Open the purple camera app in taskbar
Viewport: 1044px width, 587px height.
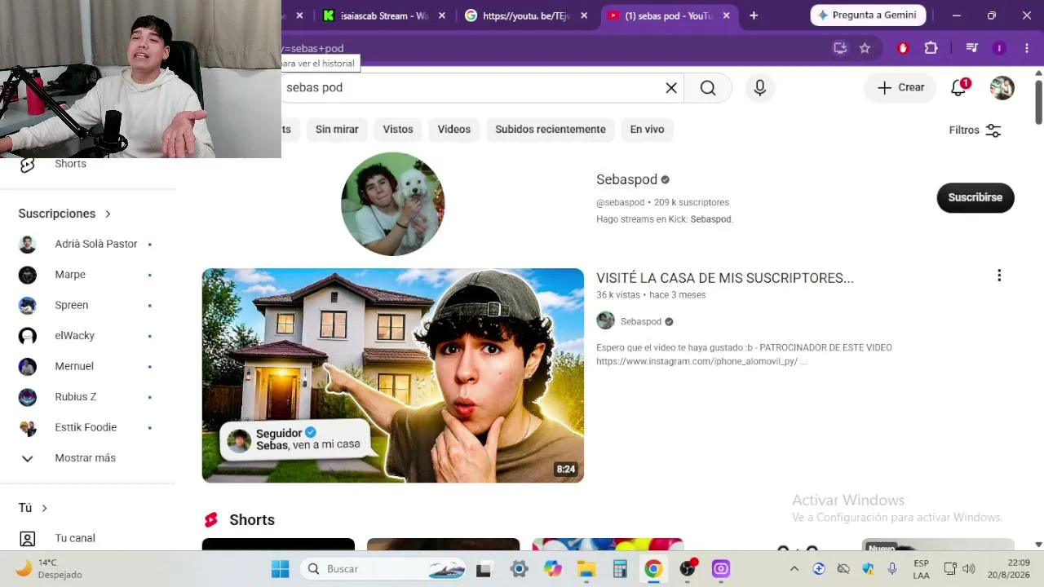721,569
